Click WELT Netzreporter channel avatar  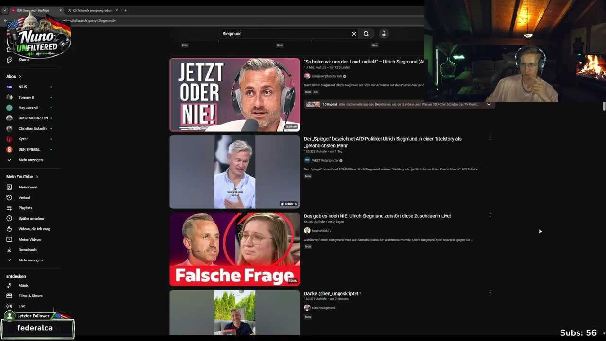307,160
